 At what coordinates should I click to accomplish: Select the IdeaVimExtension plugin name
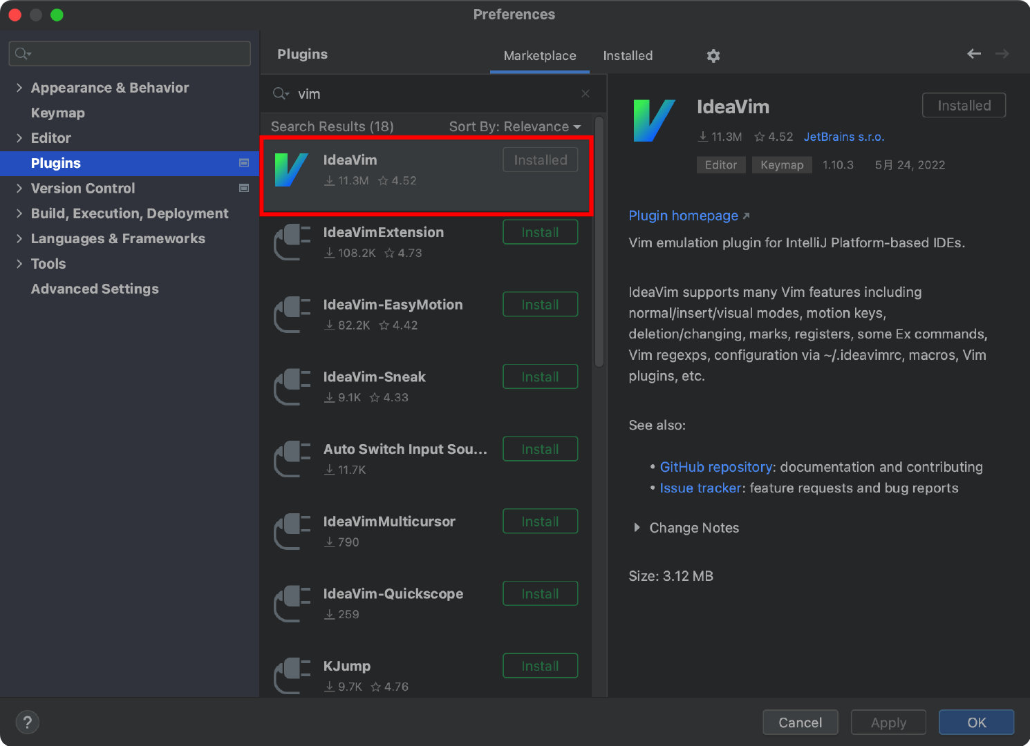(384, 232)
